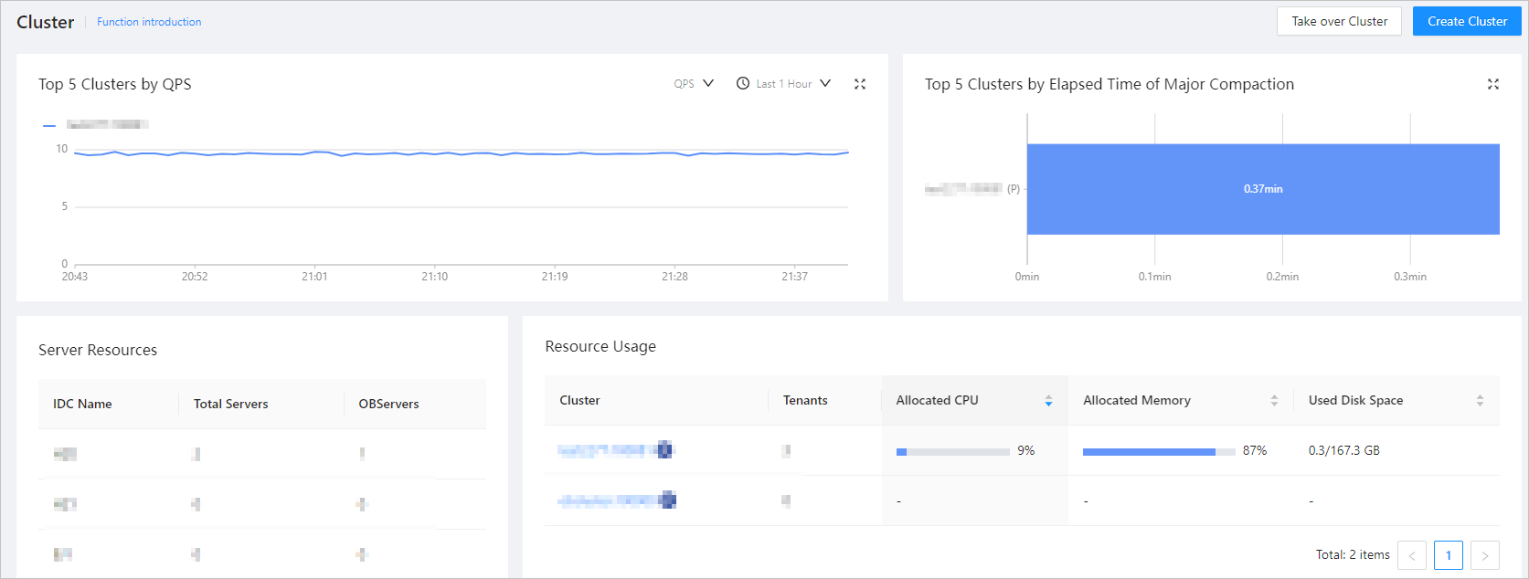Click the 0.37min compaction bar in the chart
The width and height of the screenshot is (1529, 579).
tap(1262, 189)
